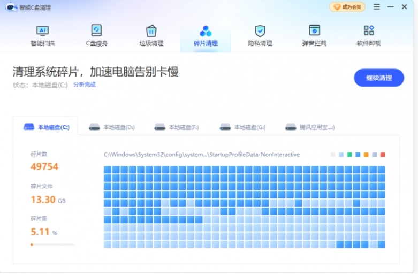
Task: Click the pale blue legend swatch
Action: [341, 155]
